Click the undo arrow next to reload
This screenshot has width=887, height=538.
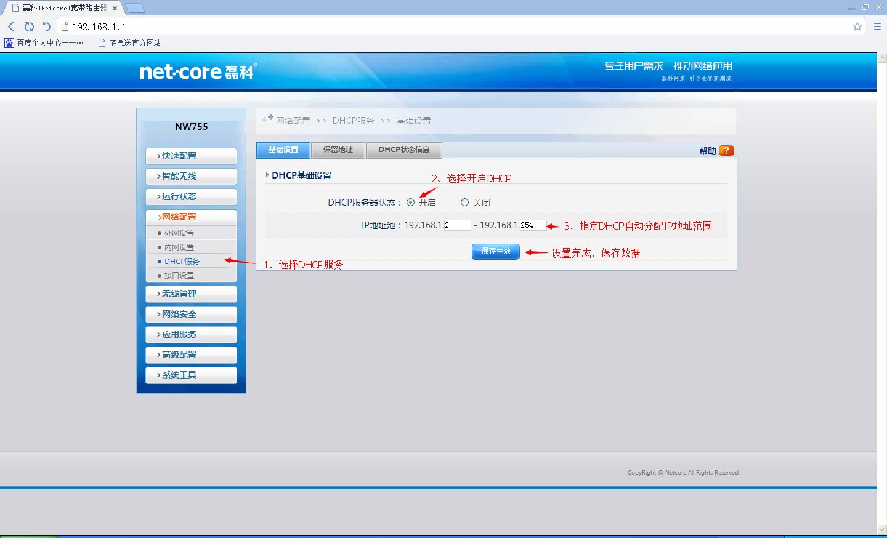coord(45,26)
